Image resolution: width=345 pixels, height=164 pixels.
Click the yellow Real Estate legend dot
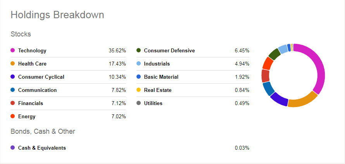coord(138,90)
